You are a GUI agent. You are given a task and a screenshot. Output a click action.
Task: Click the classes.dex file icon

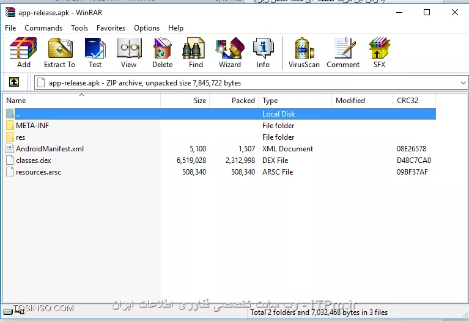10,161
